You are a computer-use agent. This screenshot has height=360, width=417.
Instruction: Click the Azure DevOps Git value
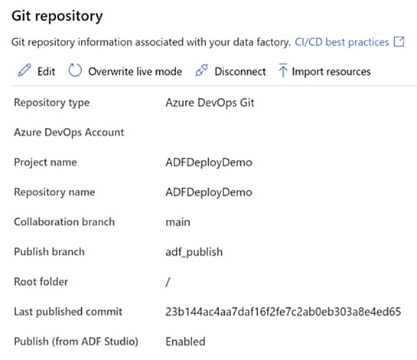tap(210, 103)
